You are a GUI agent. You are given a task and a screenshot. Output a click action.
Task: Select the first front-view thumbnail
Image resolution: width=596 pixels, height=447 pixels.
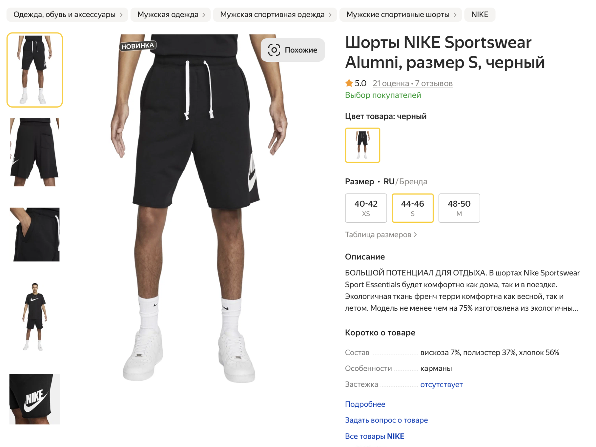[x=35, y=70]
